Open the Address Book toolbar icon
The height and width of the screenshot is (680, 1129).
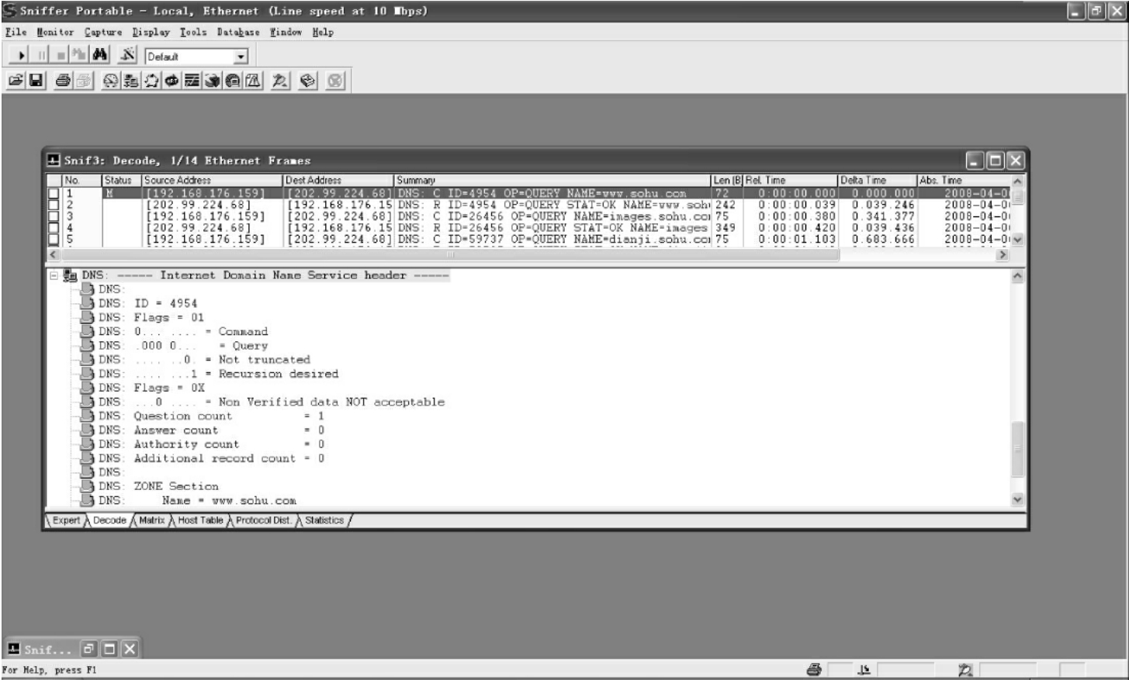[x=307, y=81]
